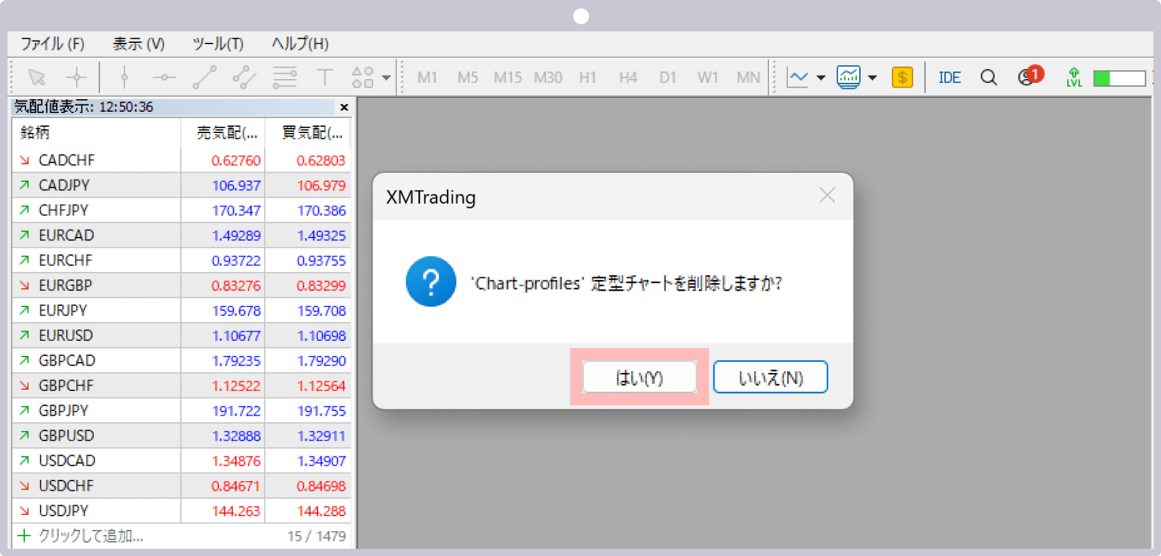This screenshot has height=556, width=1161.
Task: Select the crosshair tool
Action: 77,77
